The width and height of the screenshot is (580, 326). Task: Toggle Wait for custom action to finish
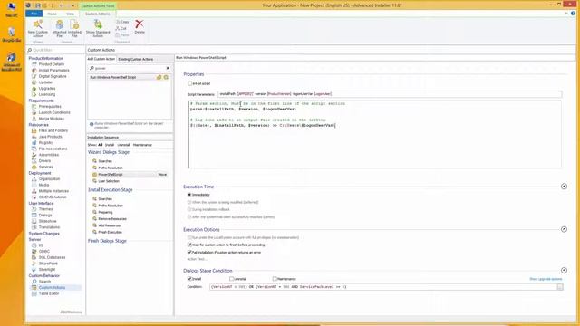pos(189,244)
